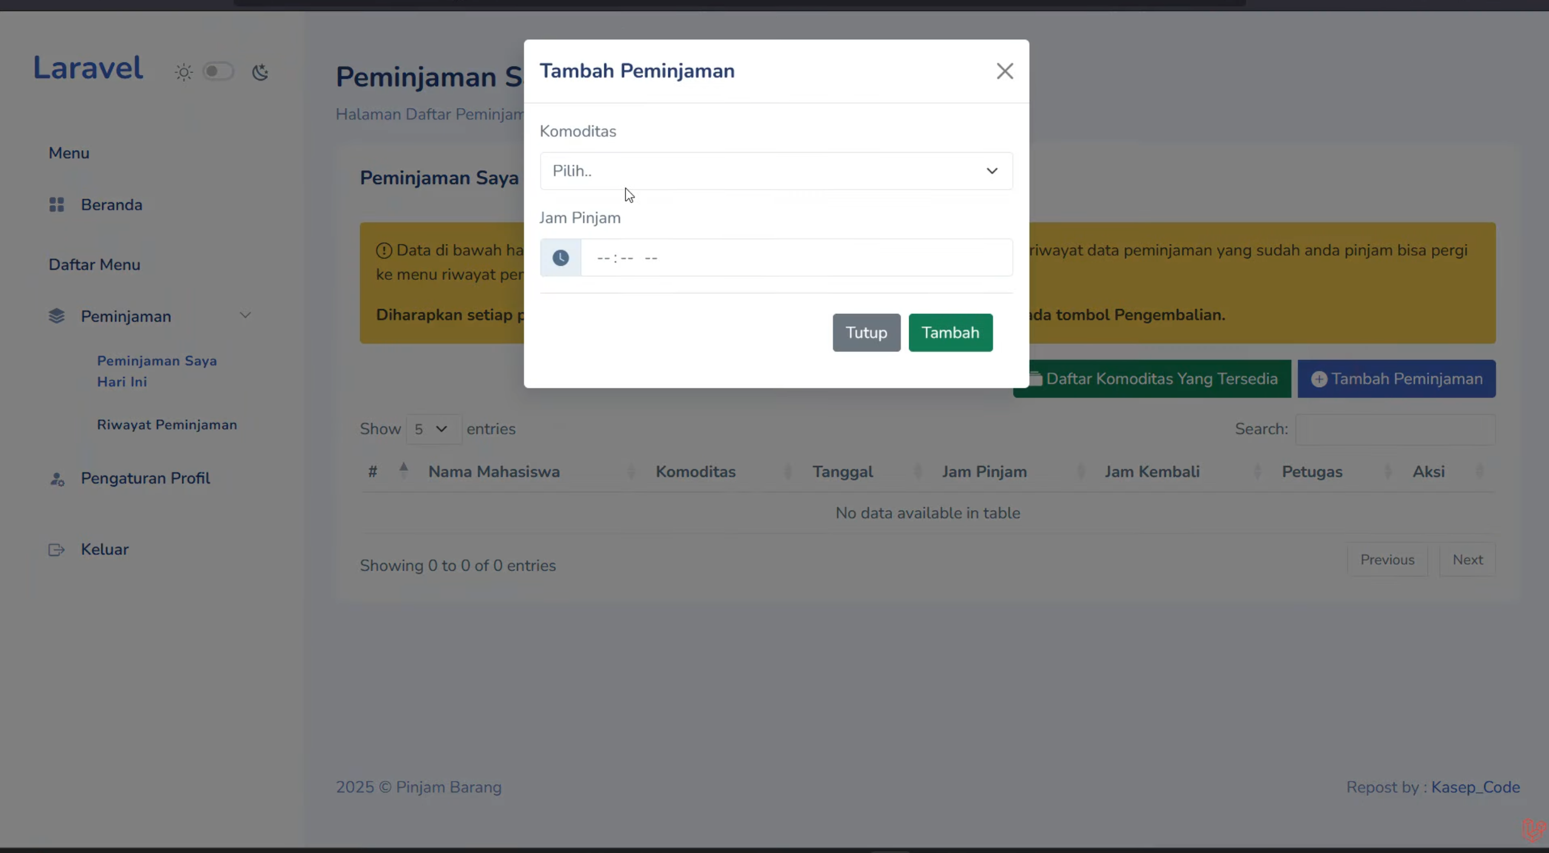The image size is (1549, 853).
Task: Open Pengaturan Profil menu item
Action: point(145,478)
